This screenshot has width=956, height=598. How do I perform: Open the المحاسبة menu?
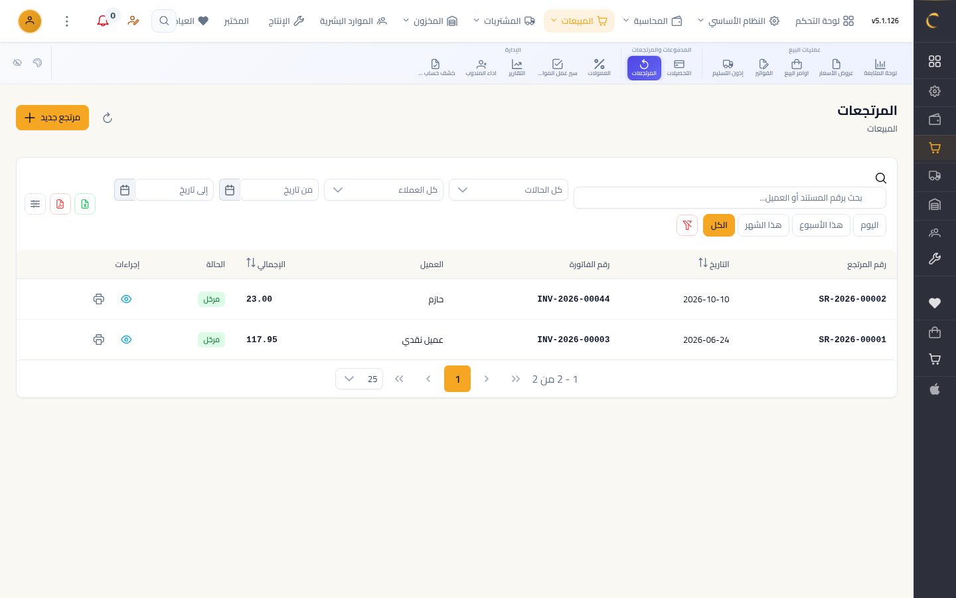pos(653,21)
